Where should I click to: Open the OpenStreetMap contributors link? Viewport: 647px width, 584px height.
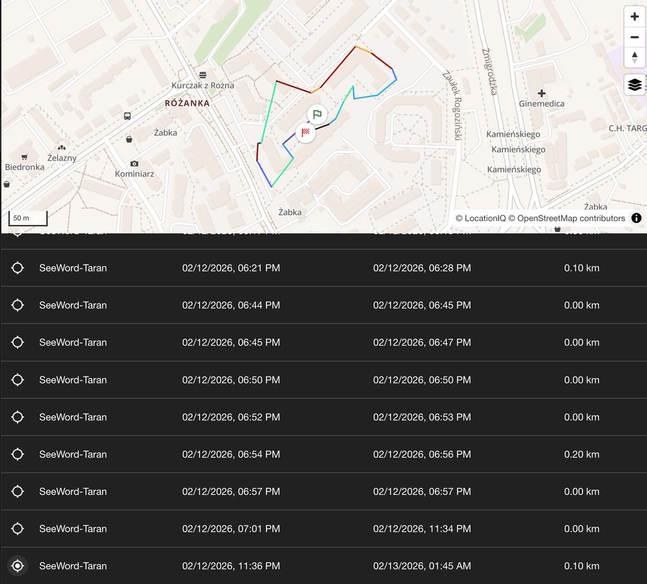coord(571,219)
